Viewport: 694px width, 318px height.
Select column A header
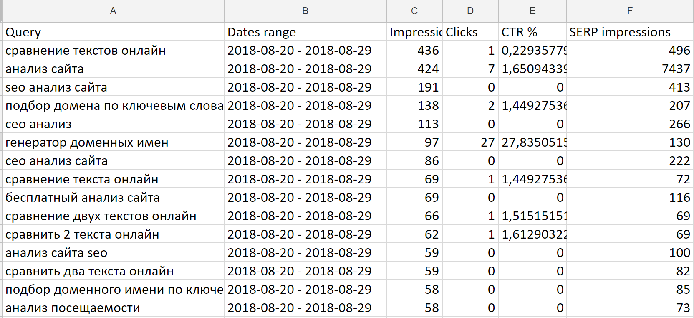(113, 11)
